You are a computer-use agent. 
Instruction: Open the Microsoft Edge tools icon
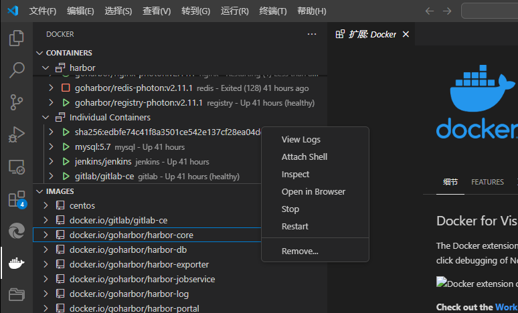(x=17, y=231)
